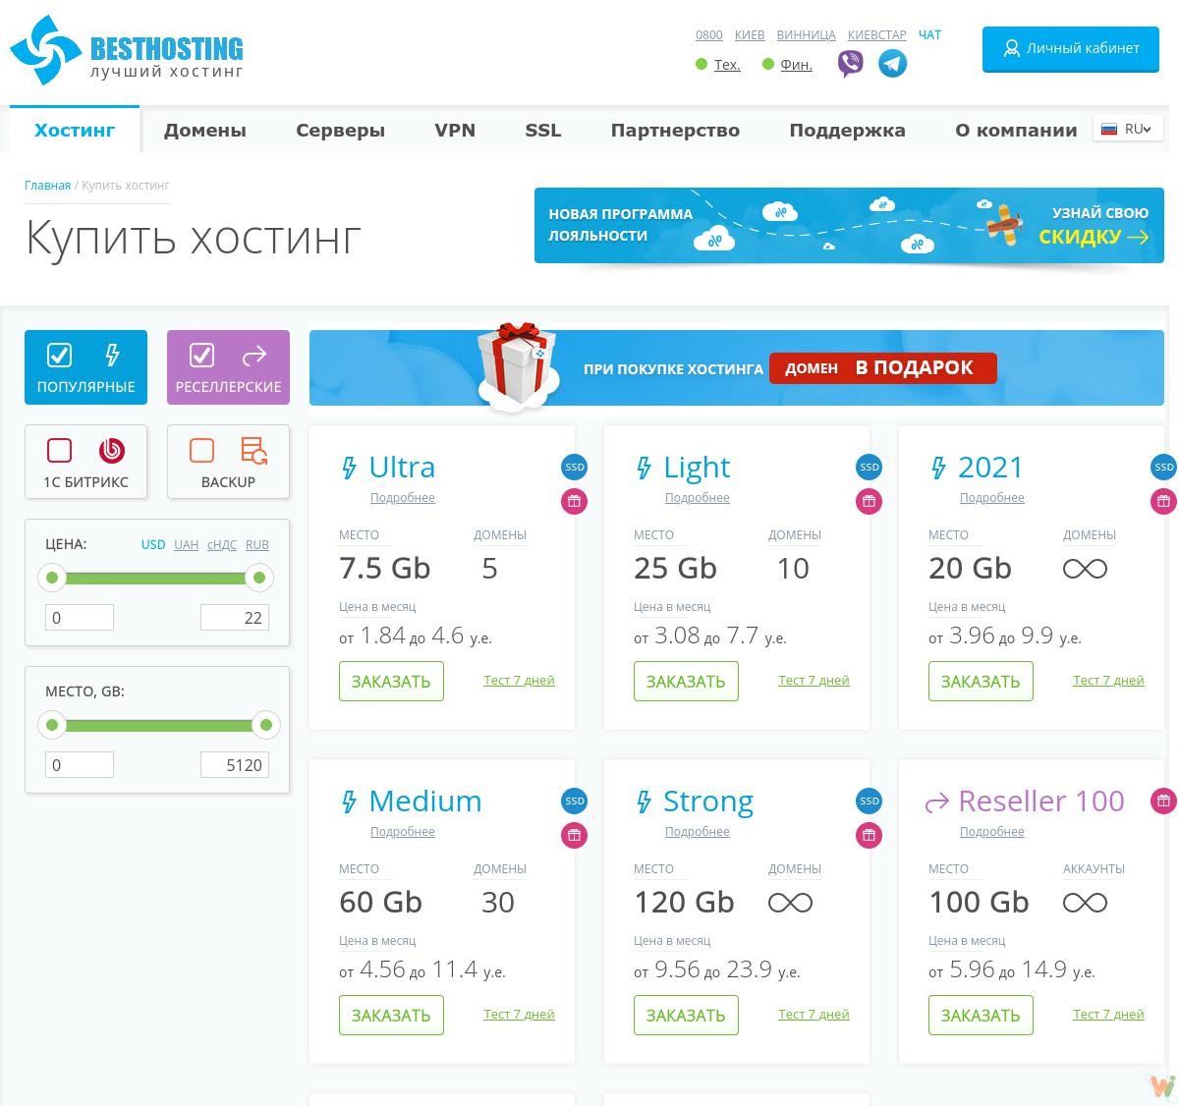The height and width of the screenshot is (1106, 1179).
Task: Enable the Backup filter checkbox
Action: [x=202, y=451]
